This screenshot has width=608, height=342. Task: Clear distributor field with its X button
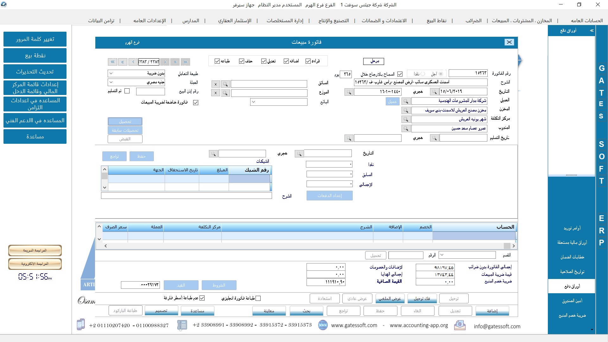216,93
